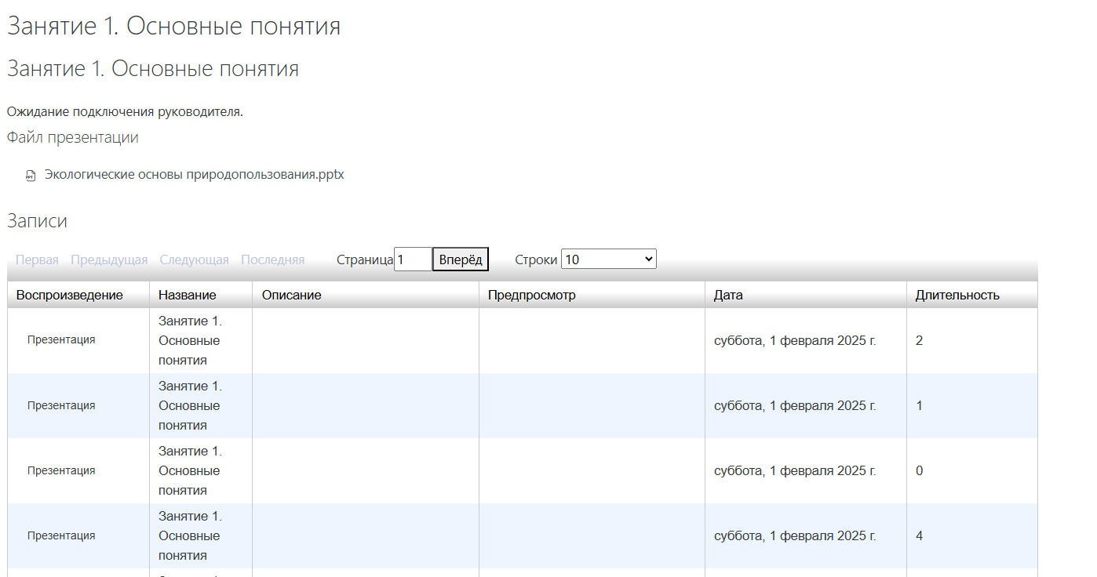Screen dimensions: 1097x577
Task: Click the Следующая pagination link
Action: tap(194, 260)
